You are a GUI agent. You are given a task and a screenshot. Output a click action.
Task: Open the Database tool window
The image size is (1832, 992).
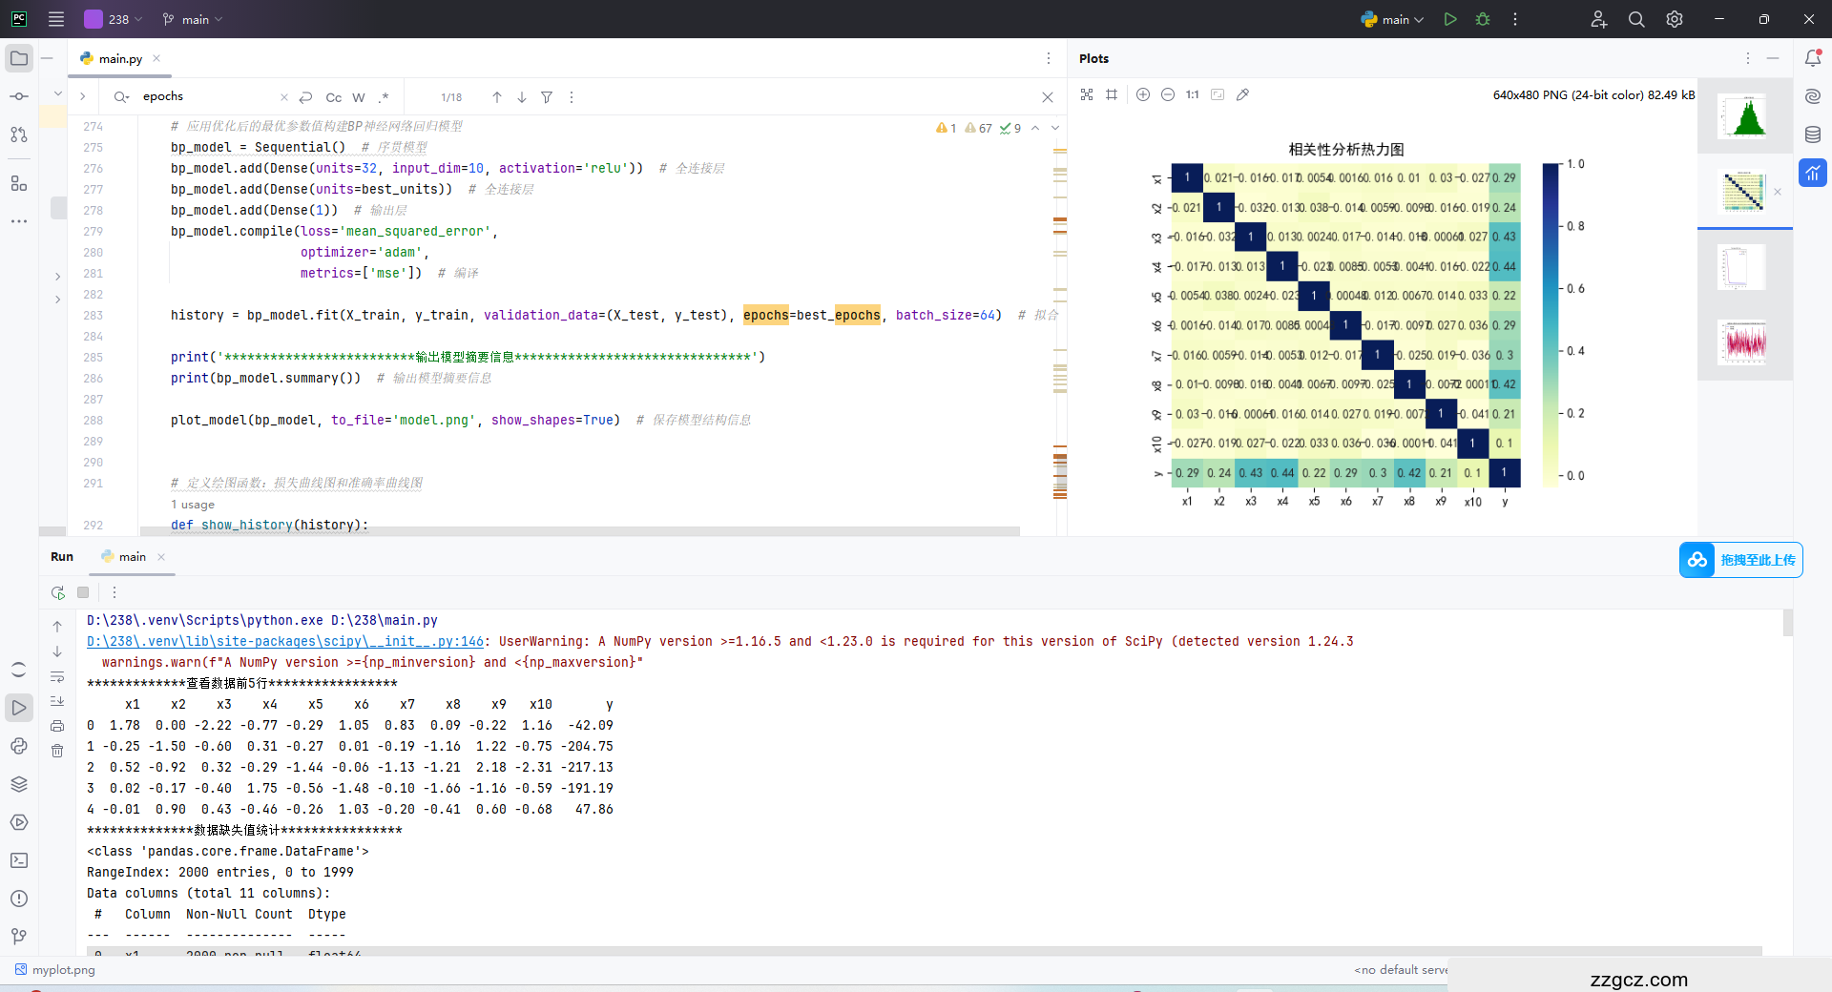1814,134
